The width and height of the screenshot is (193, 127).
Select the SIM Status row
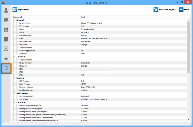point(100,99)
